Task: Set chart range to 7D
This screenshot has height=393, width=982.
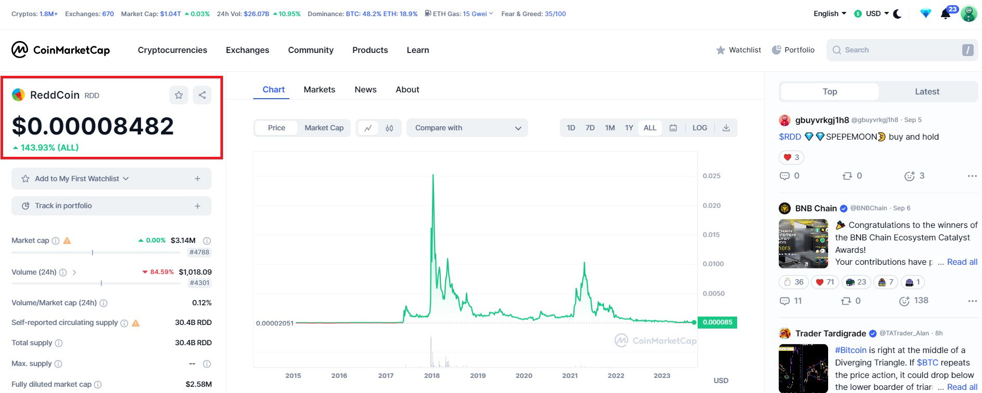Action: click(x=590, y=128)
